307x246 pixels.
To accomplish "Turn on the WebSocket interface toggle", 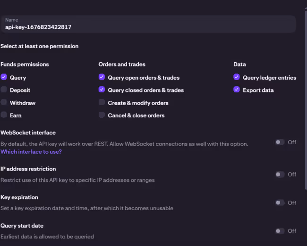I will pyautogui.click(x=280, y=142).
